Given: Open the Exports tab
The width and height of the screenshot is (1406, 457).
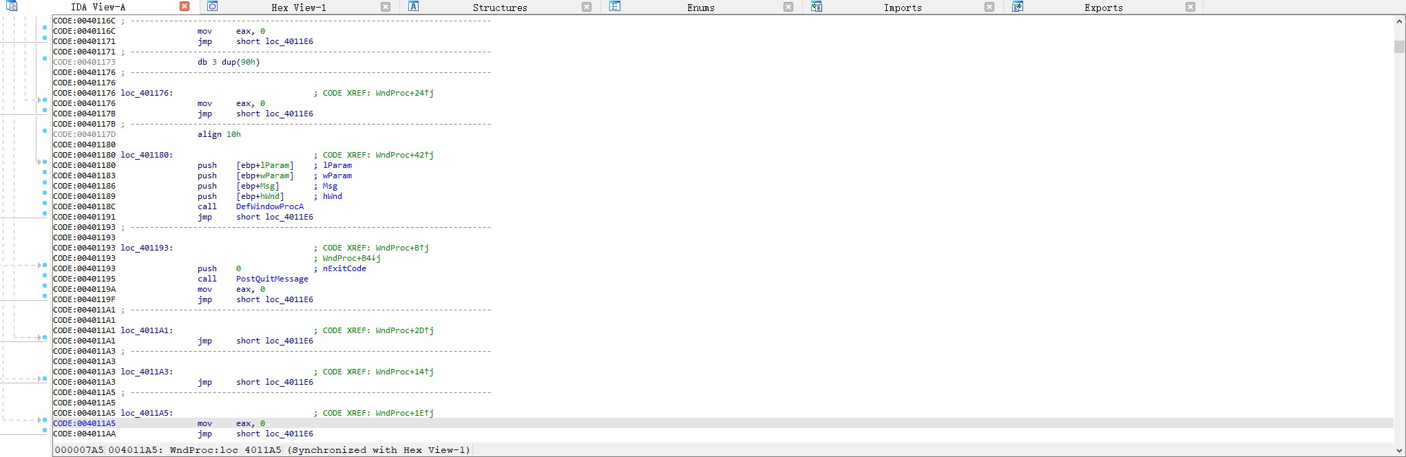Looking at the screenshot, I should pyautogui.click(x=1103, y=8).
